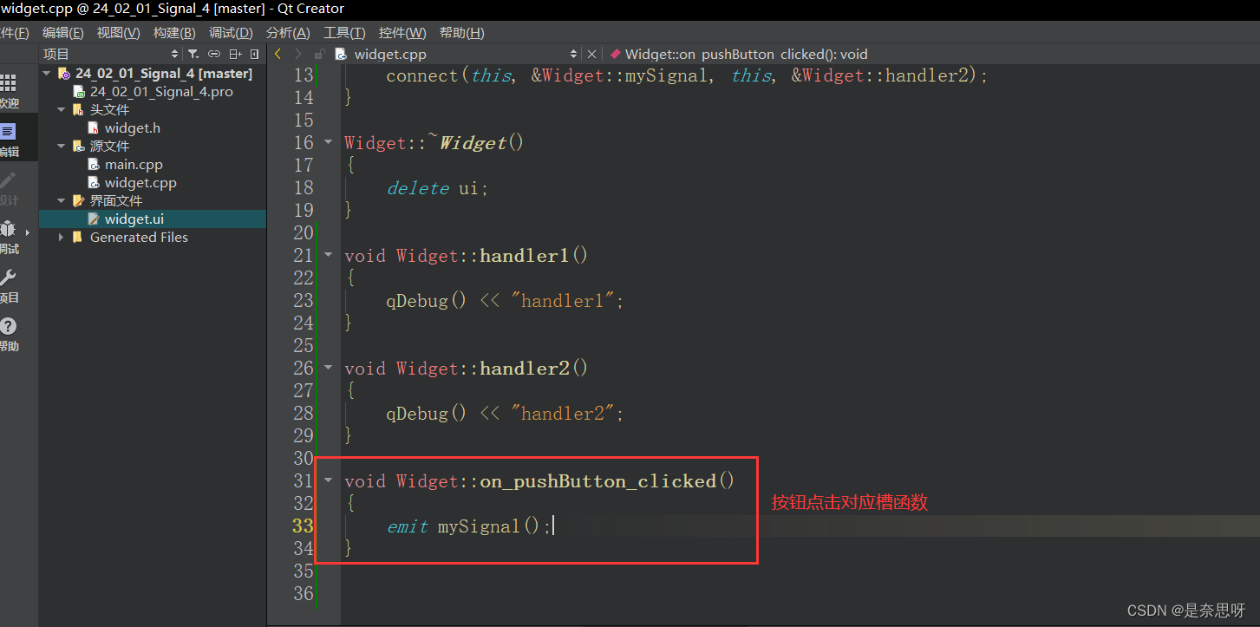Click the split project panel icon

point(235,54)
